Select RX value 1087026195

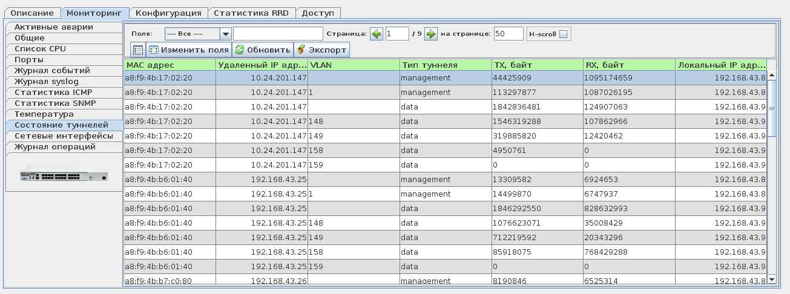tap(630, 93)
